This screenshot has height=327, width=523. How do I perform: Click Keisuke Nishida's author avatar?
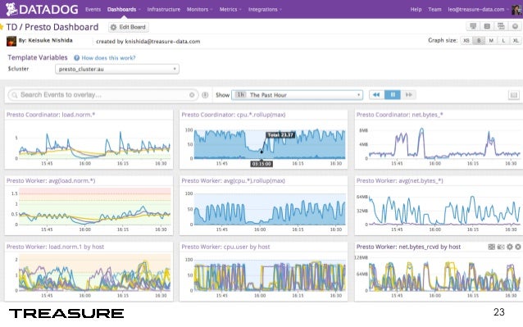pos(11,41)
